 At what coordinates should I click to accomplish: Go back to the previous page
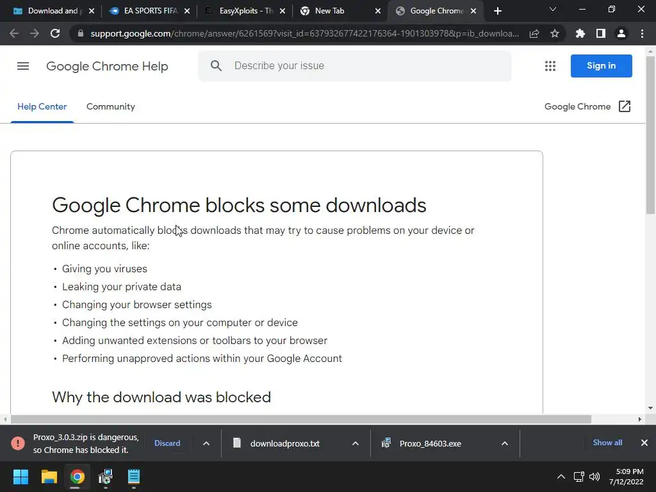click(14, 33)
